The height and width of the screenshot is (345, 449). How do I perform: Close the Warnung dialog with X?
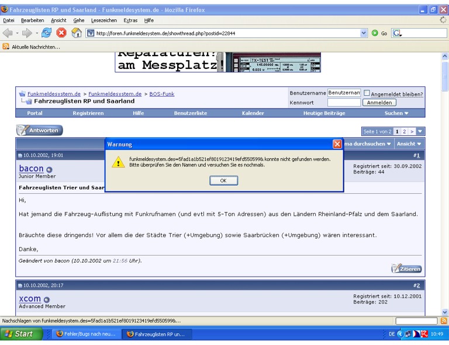tap(337, 144)
